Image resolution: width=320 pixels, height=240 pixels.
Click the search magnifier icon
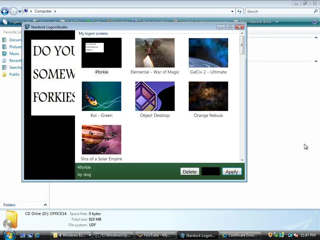pos(316,12)
